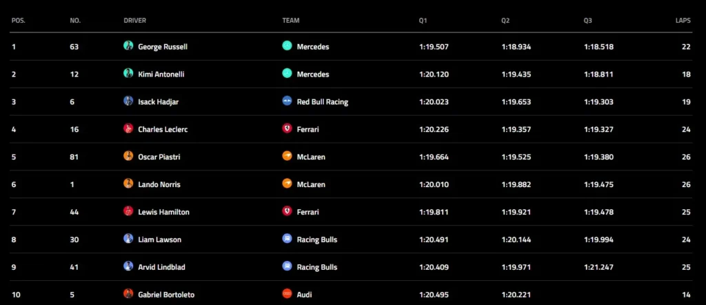Click Isack Hadjar's driver avatar icon
Screen dimensions: 706x305
click(128, 101)
